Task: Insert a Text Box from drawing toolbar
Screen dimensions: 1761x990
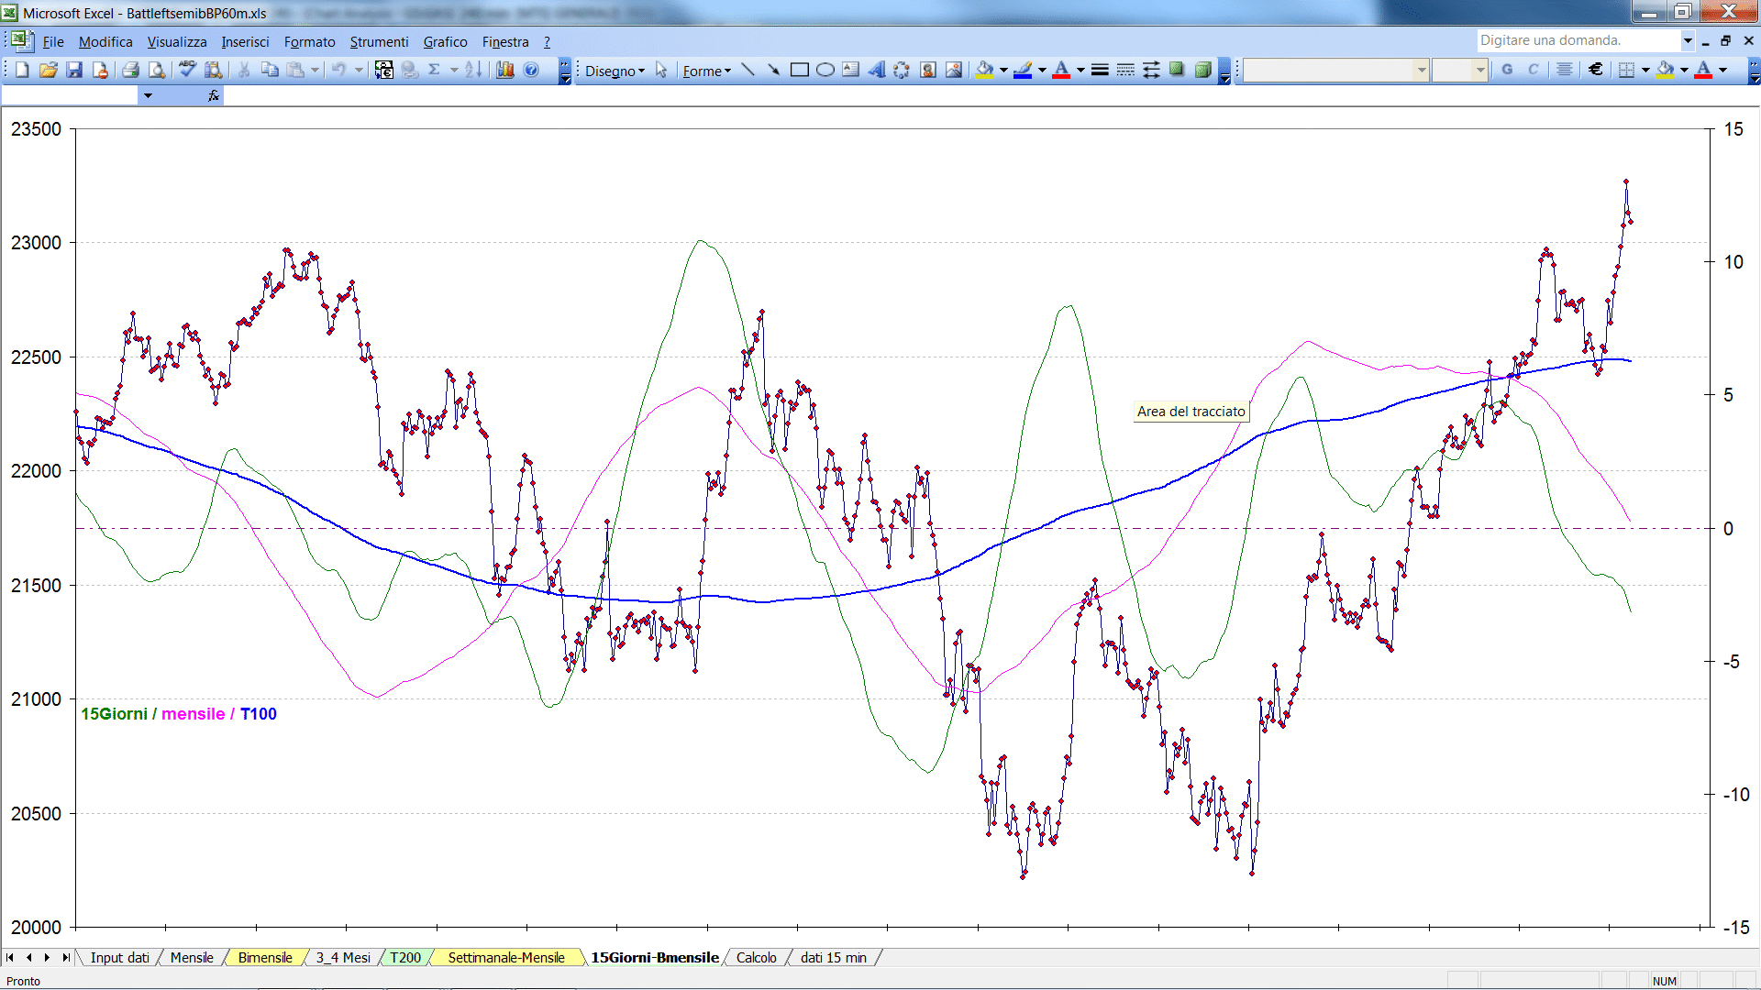Action: point(851,70)
